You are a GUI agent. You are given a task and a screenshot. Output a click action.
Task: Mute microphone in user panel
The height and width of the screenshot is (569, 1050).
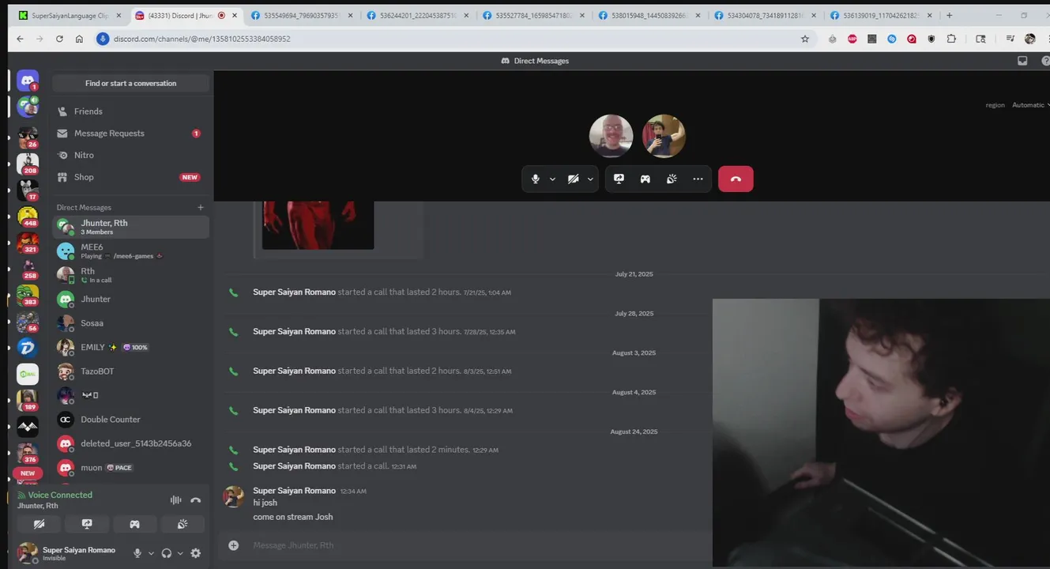pyautogui.click(x=137, y=553)
